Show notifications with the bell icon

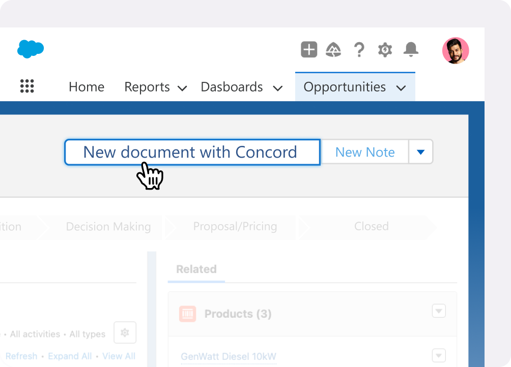click(411, 49)
